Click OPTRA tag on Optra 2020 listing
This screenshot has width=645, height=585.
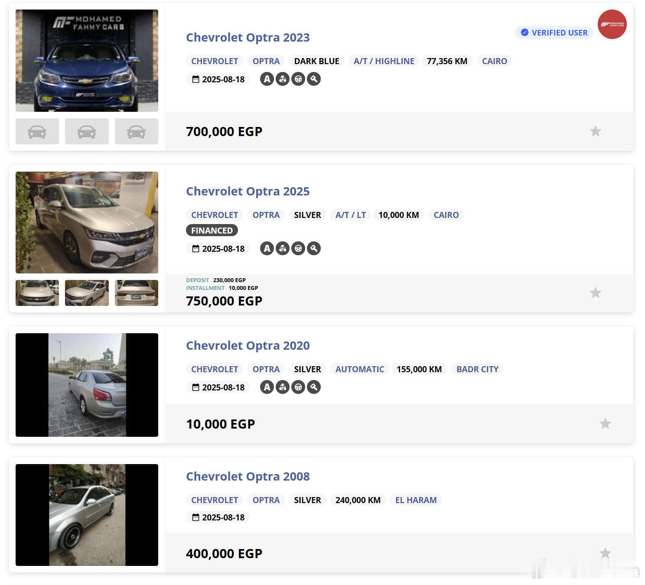(x=266, y=369)
